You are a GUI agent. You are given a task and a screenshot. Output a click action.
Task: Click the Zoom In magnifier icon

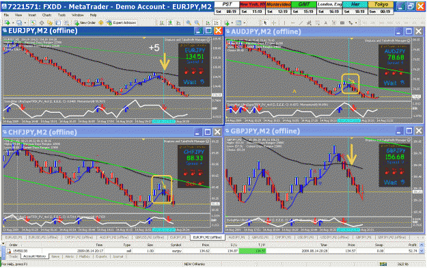pos(189,23)
